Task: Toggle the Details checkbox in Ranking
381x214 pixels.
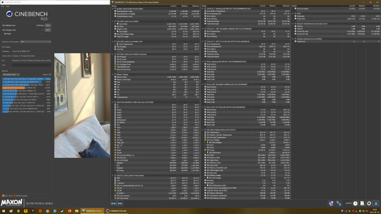Action: click(50, 75)
